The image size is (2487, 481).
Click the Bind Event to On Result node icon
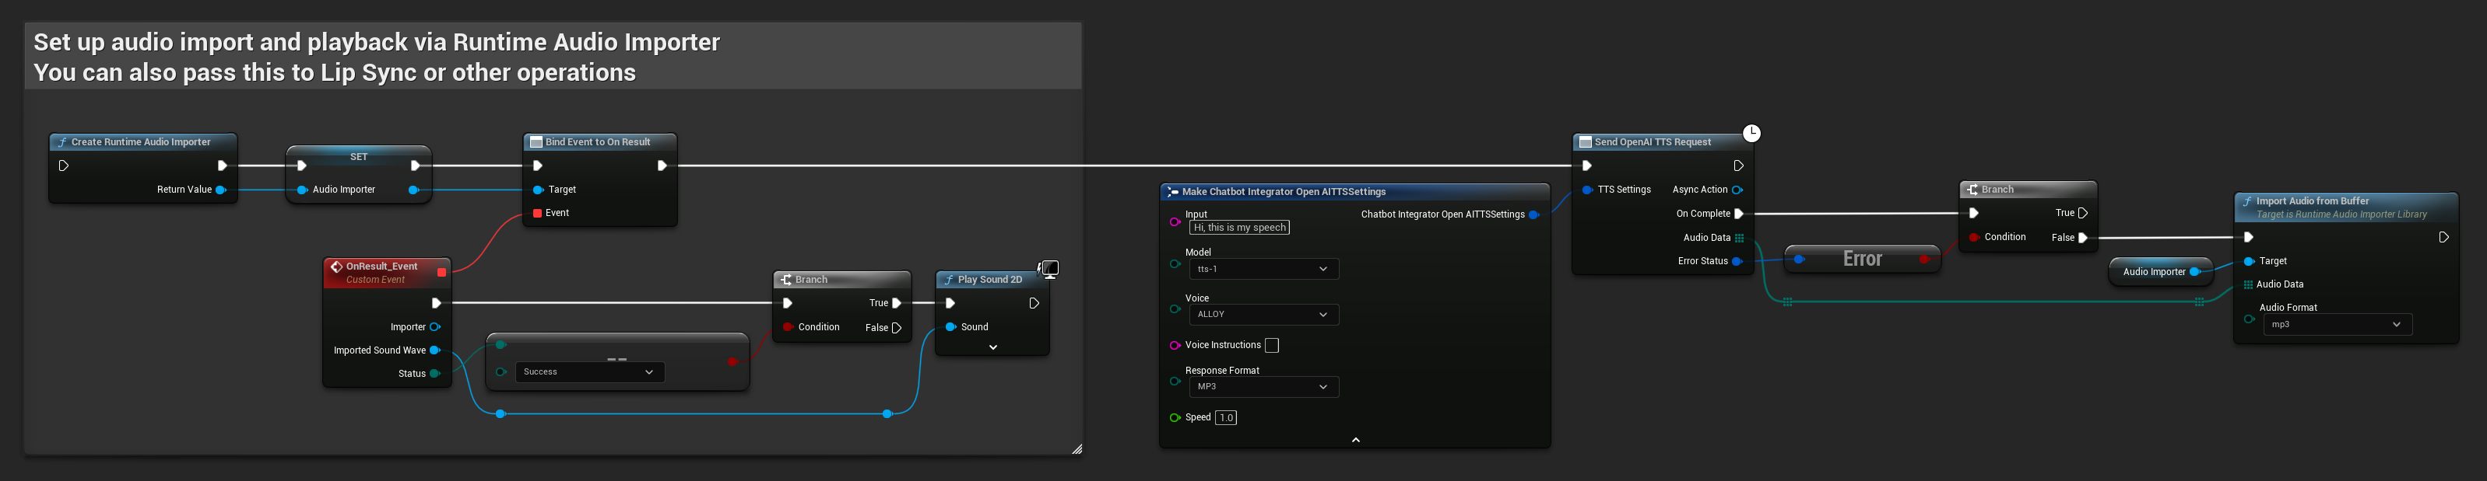pos(537,141)
